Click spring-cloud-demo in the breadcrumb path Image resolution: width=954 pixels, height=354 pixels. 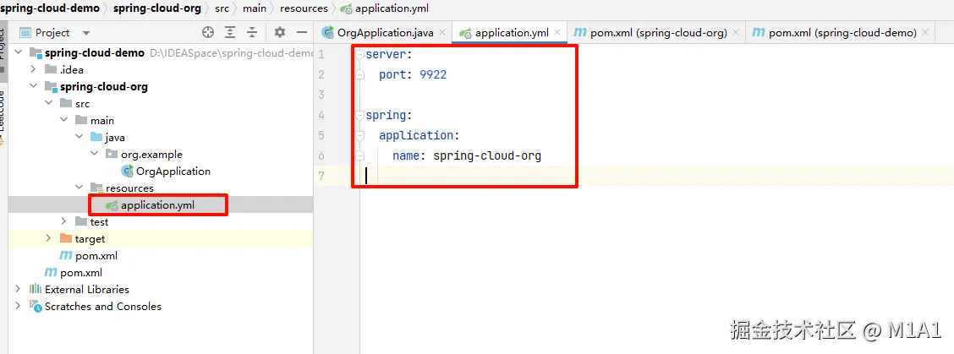51,8
